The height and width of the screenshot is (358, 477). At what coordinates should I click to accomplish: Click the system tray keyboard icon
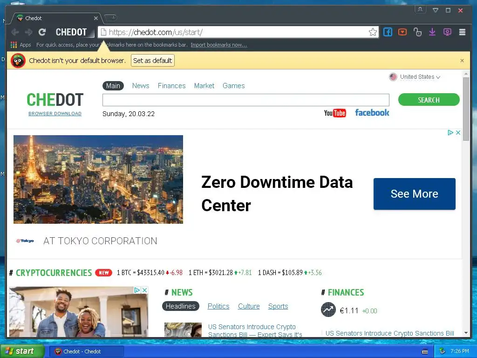[425, 351]
